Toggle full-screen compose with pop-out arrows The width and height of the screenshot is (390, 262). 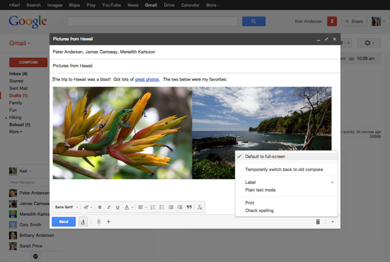(x=326, y=39)
